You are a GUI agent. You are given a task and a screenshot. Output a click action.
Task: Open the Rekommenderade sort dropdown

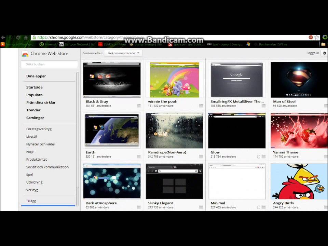click(123, 53)
